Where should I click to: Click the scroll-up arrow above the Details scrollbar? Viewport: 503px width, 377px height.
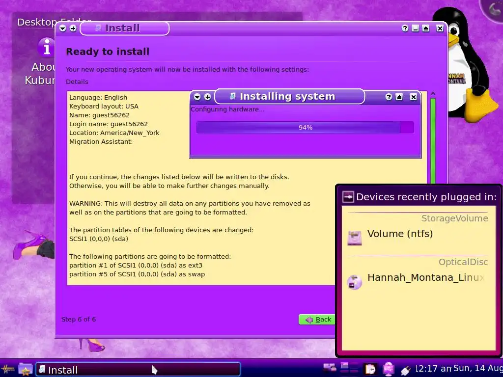pos(433,94)
